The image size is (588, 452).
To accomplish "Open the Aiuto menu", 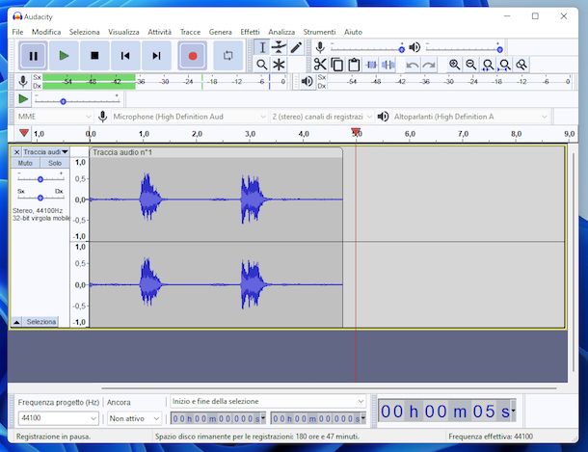I will 353,32.
